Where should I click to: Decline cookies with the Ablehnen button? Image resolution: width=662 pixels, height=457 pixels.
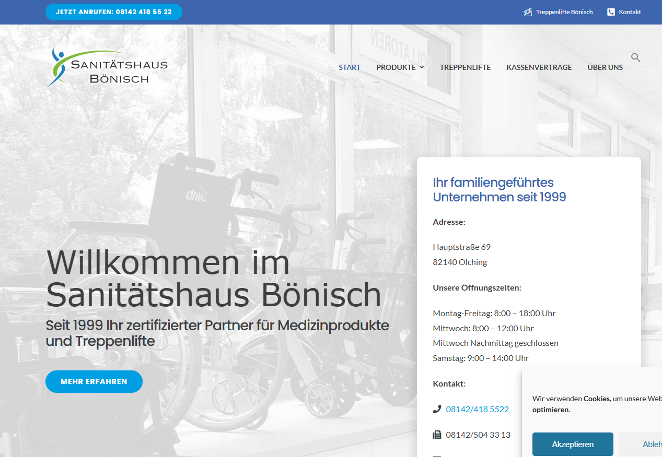641,444
